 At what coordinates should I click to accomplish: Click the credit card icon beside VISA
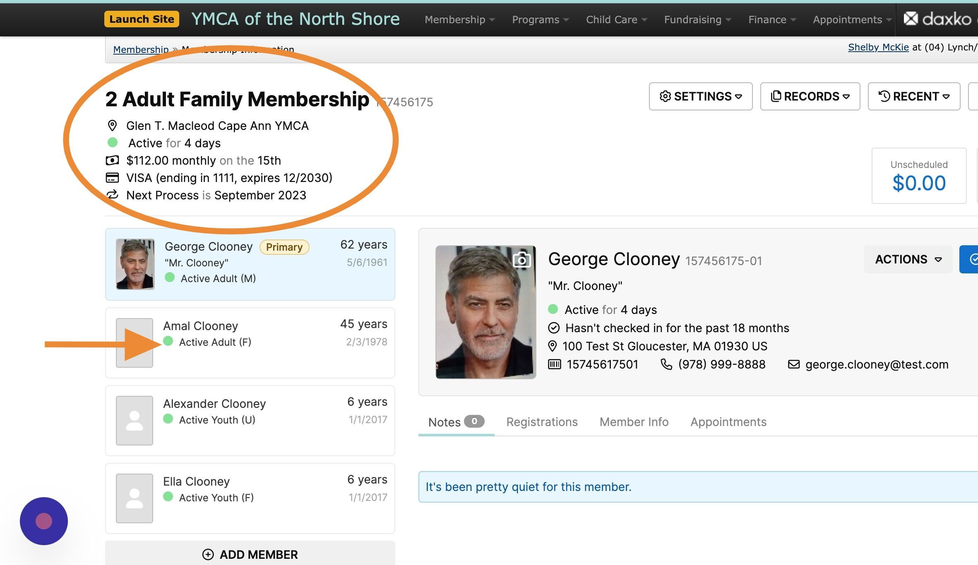tap(112, 177)
